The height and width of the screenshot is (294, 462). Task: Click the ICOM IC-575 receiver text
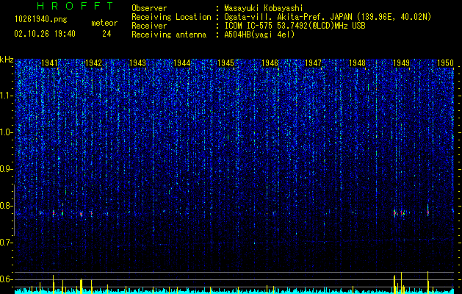pyautogui.click(x=295, y=26)
